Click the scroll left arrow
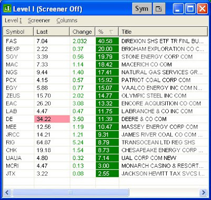Image resolution: width=211 pixels, height=200 pixels. click(7, 192)
